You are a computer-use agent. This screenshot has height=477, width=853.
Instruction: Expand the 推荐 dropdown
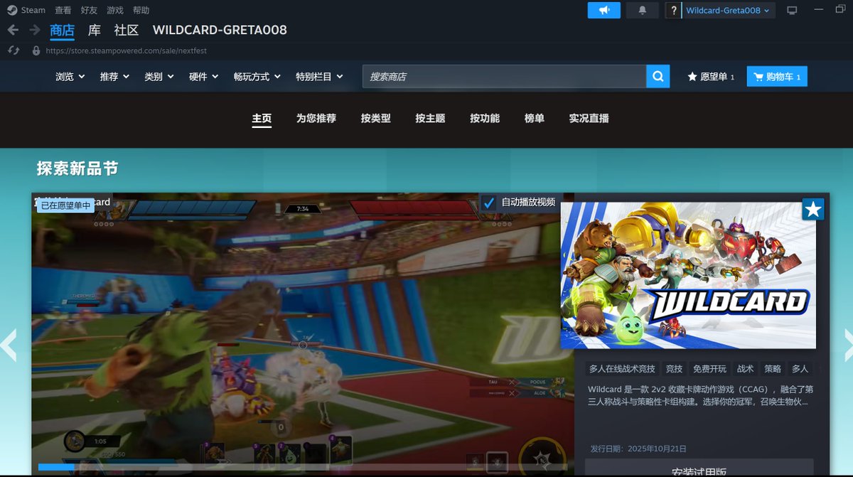(x=114, y=77)
